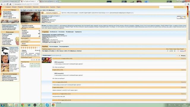Open Раздачи in the top navigation bar
190x107 pixels.
pyautogui.click(x=20, y=7)
